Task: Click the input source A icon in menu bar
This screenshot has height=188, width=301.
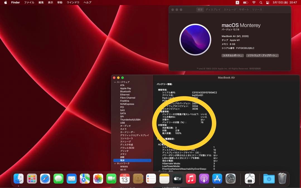Action: [x=237, y=3]
